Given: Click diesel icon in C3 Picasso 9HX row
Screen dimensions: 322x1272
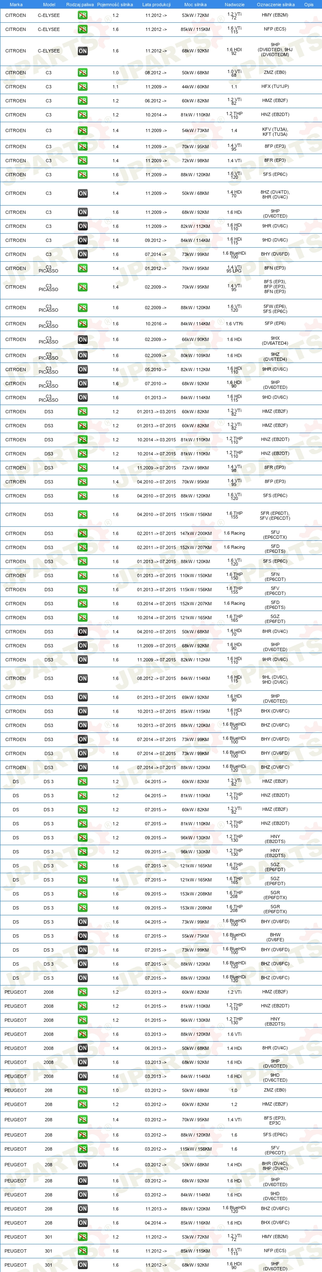Looking at the screenshot, I should point(83,340).
